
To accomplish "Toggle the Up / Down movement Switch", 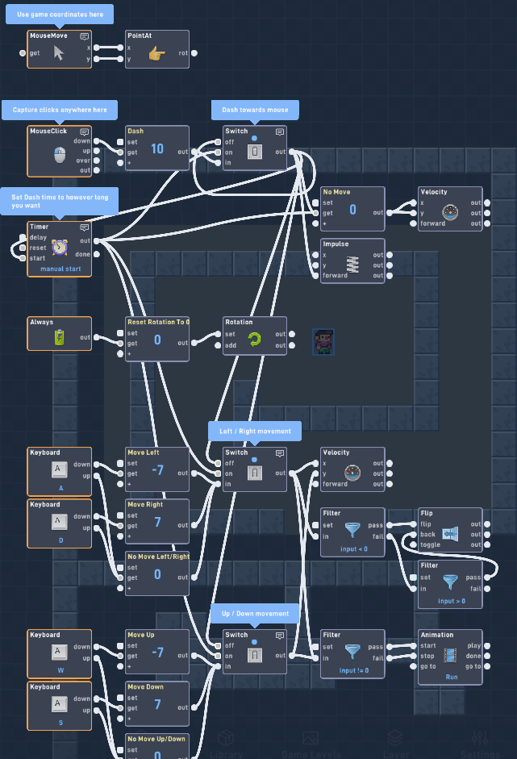I will (255, 656).
